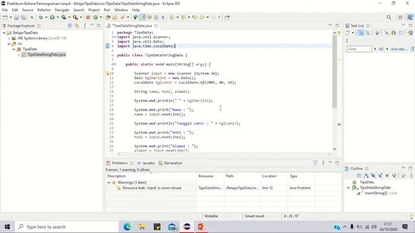This screenshot has width=415, height=233.
Task: Select TipeDataStringDate.java in Package Explorer
Action: (46, 54)
